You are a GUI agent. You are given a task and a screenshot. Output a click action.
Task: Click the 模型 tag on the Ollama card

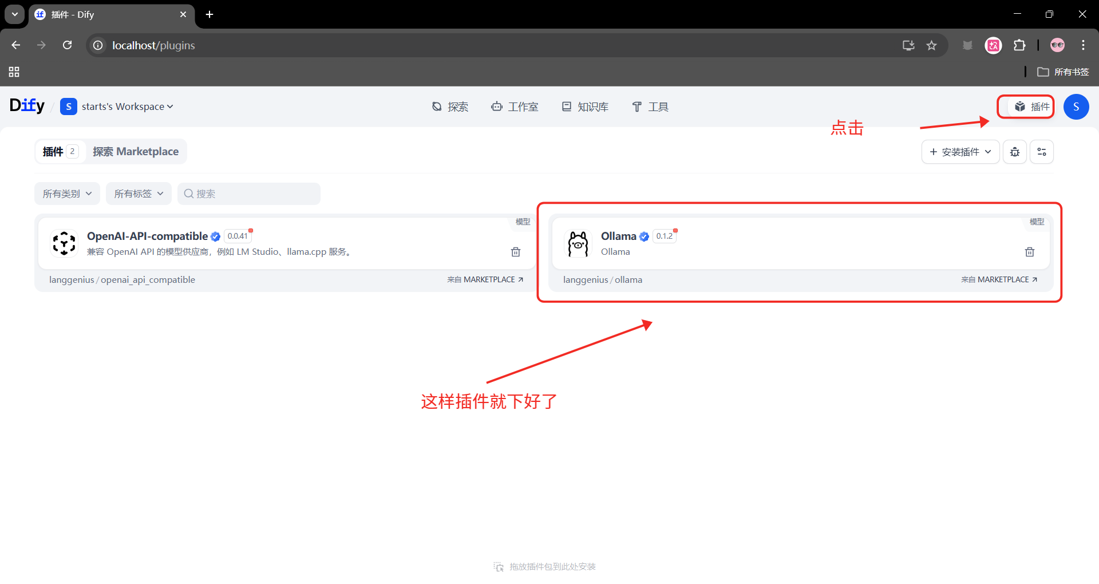[1037, 222]
